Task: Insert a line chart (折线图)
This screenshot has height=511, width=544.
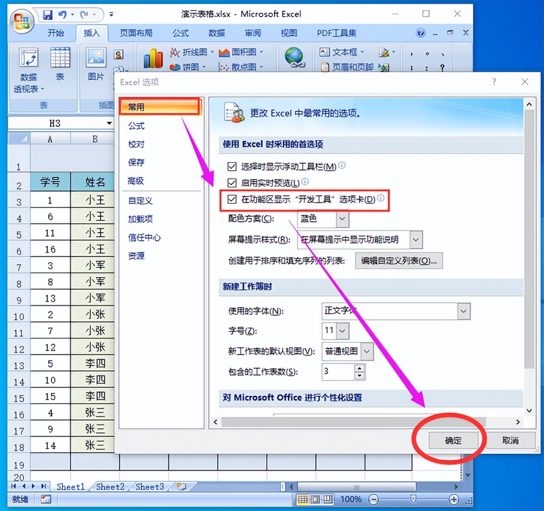Action: point(192,52)
